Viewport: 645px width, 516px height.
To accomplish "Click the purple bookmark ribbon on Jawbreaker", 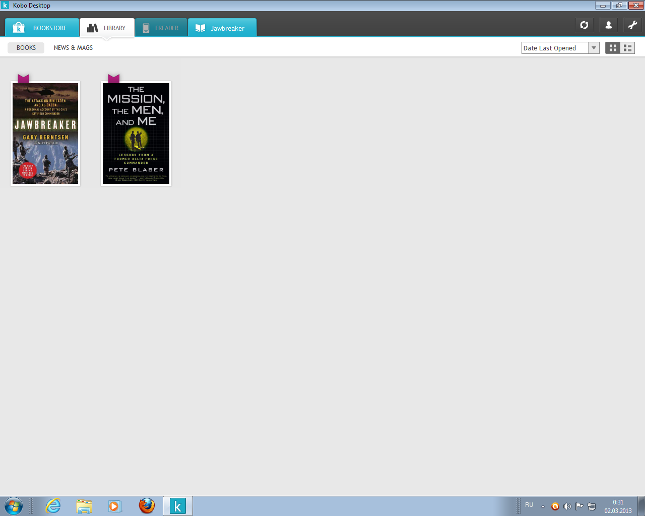I will [24, 78].
